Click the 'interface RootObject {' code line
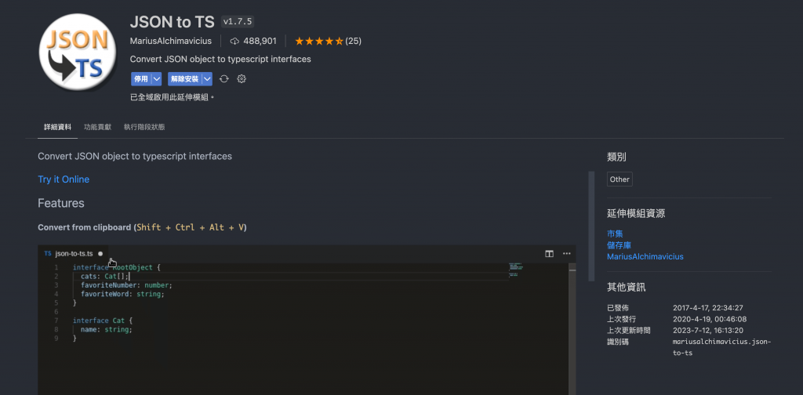 point(117,267)
